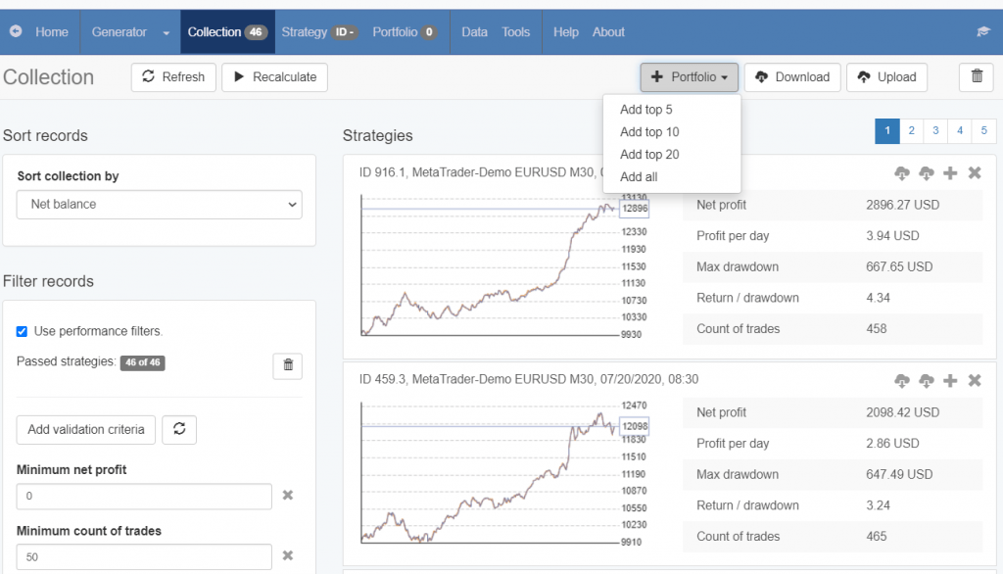Collapse the Portfolio add dropdown button
1003x574 pixels.
coord(690,77)
